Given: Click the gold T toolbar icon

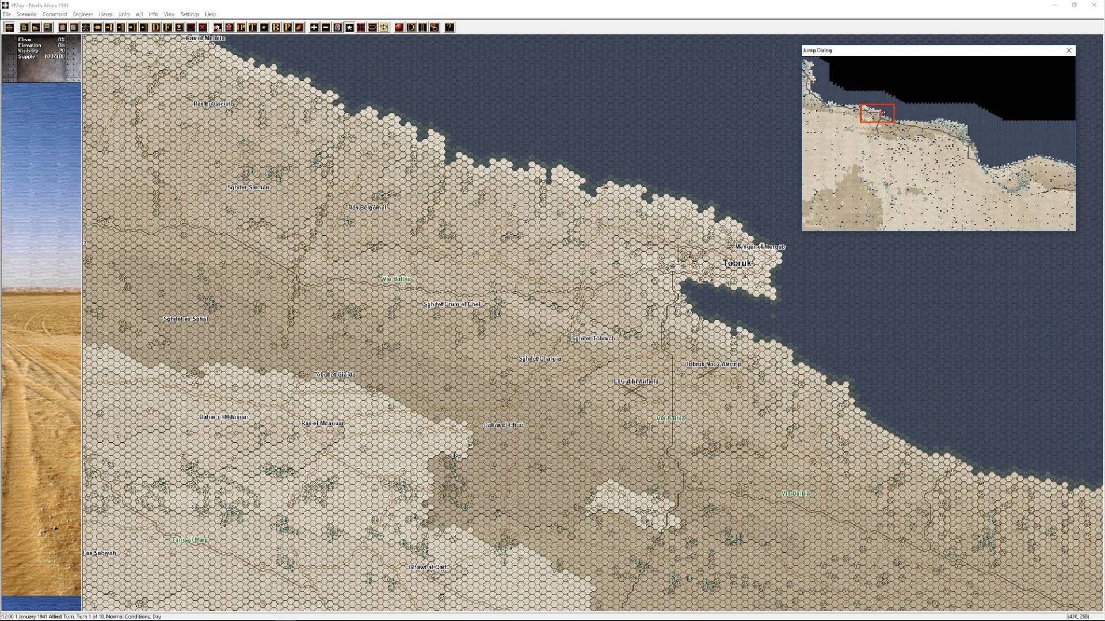Looking at the screenshot, I should pyautogui.click(x=252, y=27).
